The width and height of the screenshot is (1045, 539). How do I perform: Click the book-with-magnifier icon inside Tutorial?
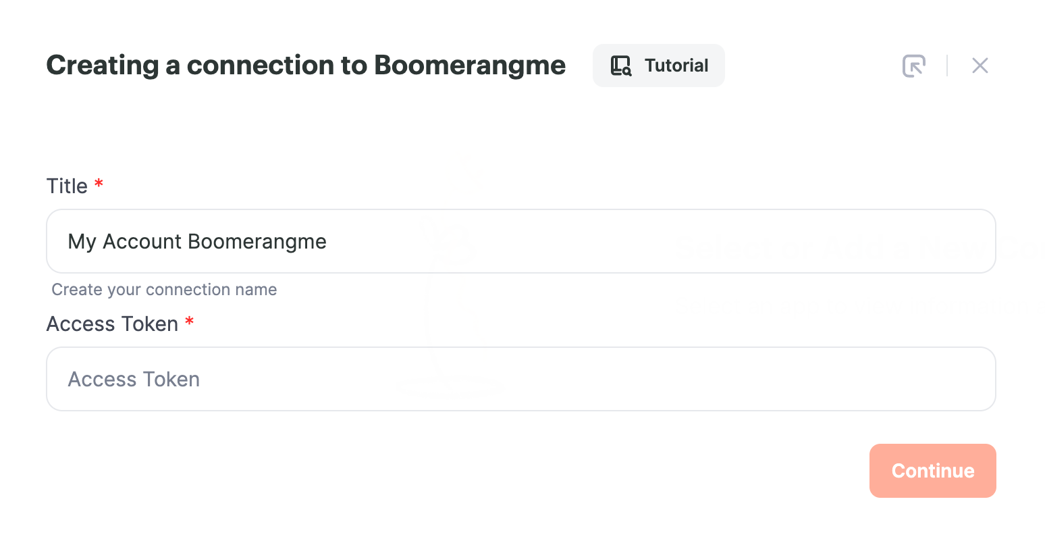[x=620, y=66]
